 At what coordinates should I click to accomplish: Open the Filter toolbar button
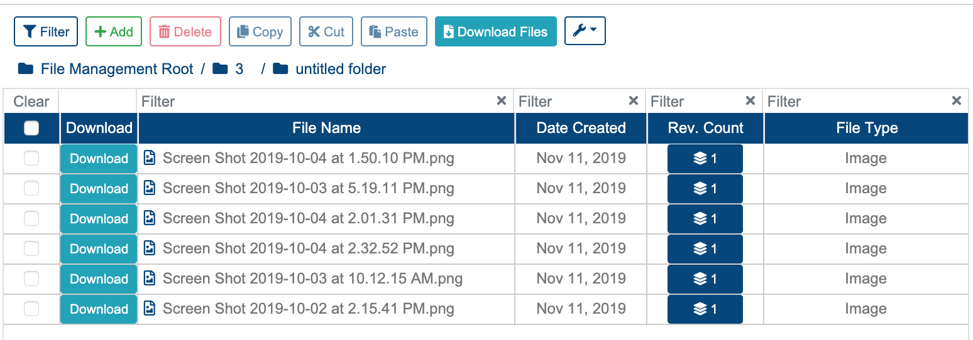(x=46, y=31)
